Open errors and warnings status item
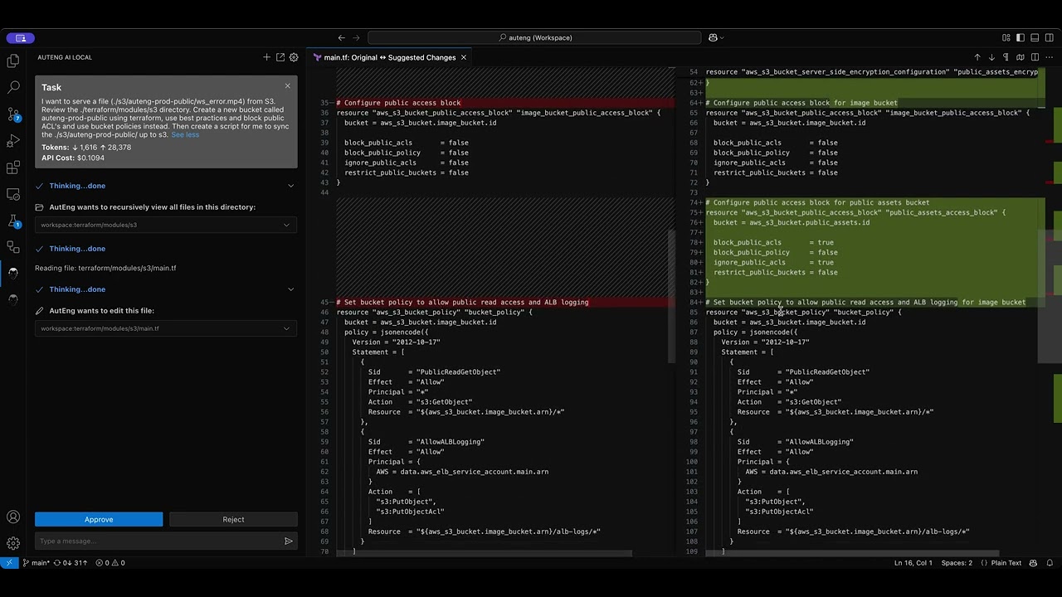This screenshot has height=597, width=1062. coord(110,562)
